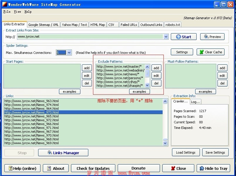Viewport: 236px width, 176px height.
Task: Click Save Settings
Action: tap(215, 152)
